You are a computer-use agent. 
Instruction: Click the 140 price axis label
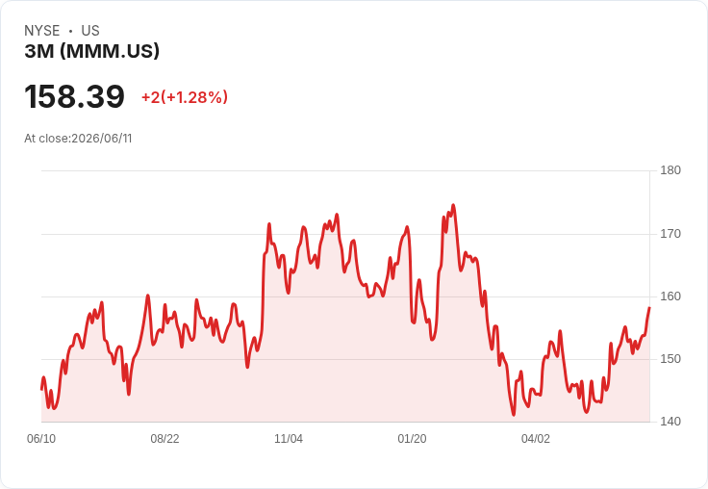[670, 422]
